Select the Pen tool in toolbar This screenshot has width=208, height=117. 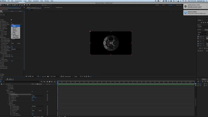tap(15, 5)
